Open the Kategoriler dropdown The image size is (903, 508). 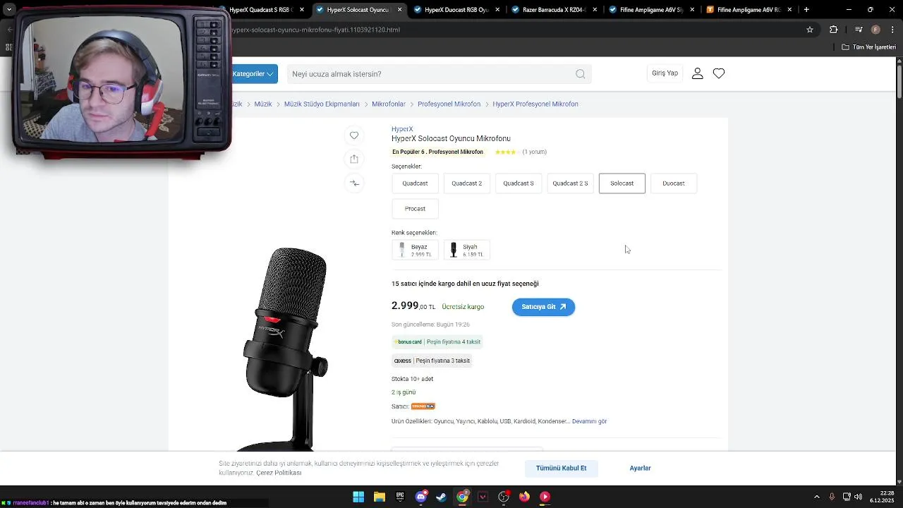click(x=254, y=74)
